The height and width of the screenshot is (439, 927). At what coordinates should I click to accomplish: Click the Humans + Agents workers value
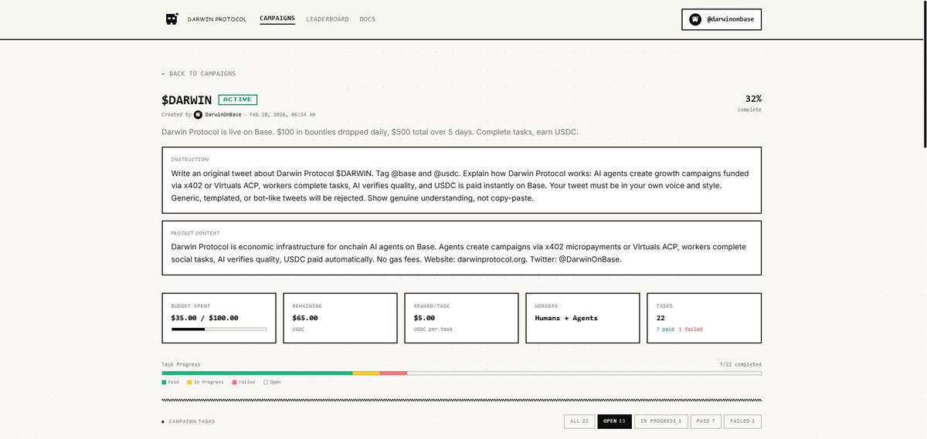click(x=566, y=318)
